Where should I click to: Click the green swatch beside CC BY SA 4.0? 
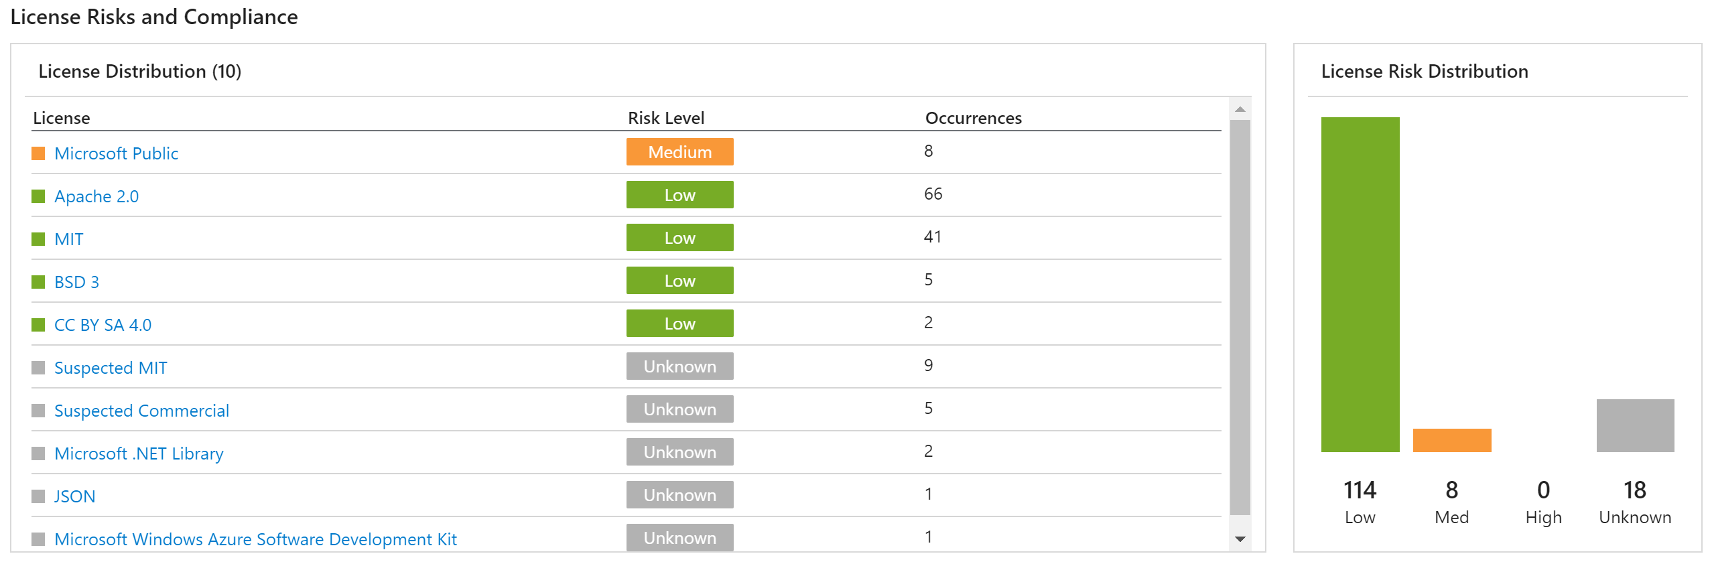[x=38, y=325]
